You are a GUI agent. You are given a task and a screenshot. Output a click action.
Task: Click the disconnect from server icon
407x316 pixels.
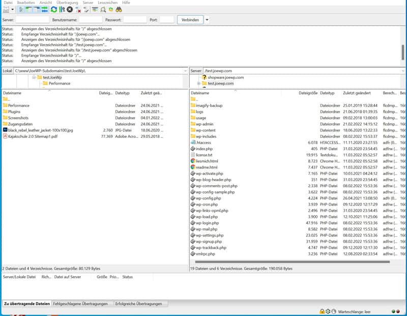click(x=78, y=10)
